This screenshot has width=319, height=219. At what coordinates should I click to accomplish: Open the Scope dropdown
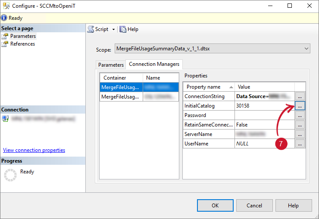pyautogui.click(x=213, y=49)
